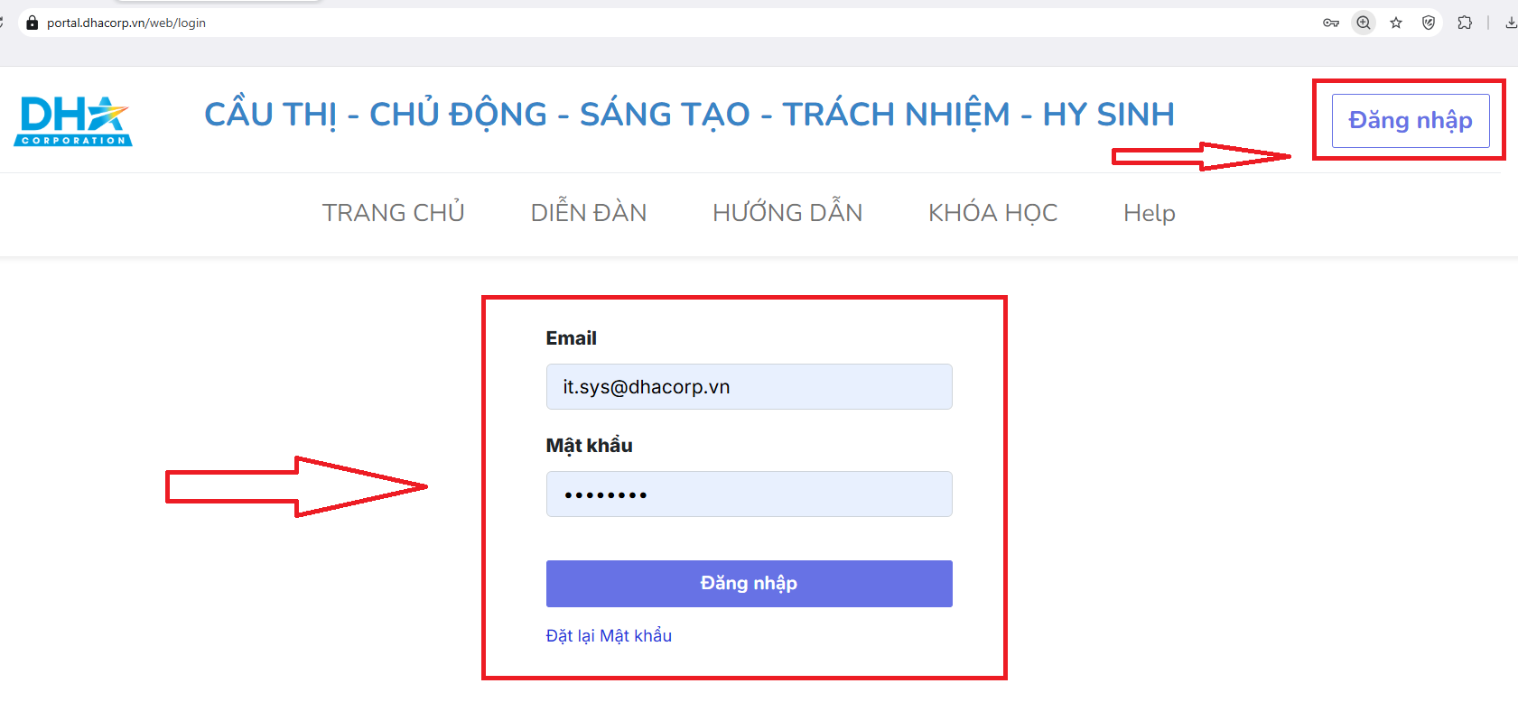Click the Help navigation item

pyautogui.click(x=1149, y=213)
